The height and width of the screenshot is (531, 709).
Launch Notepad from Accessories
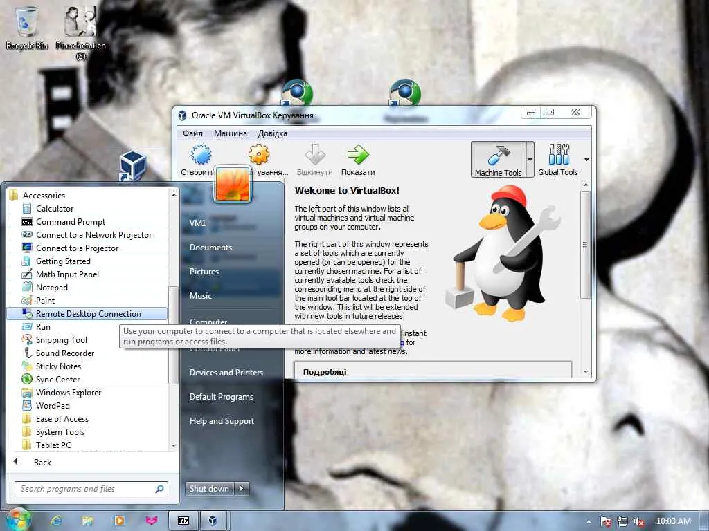tap(52, 287)
